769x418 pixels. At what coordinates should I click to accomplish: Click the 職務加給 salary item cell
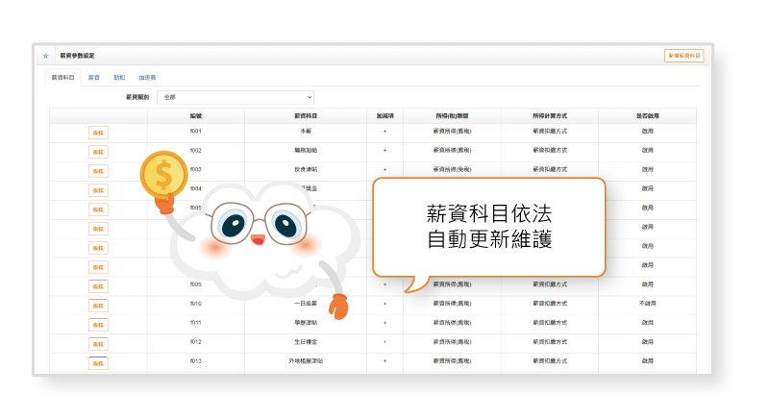coord(306,151)
